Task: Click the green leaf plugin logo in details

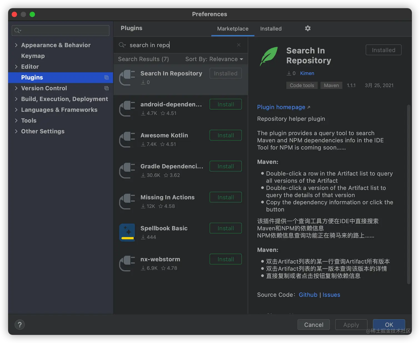Action: click(269, 56)
